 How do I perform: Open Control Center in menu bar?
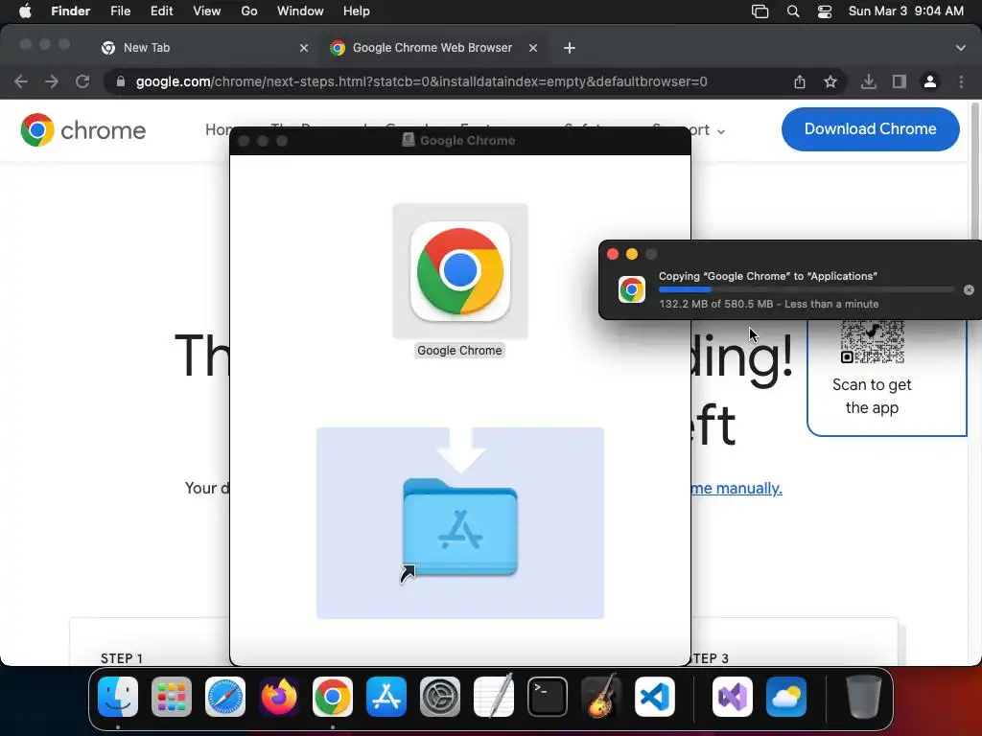(825, 11)
